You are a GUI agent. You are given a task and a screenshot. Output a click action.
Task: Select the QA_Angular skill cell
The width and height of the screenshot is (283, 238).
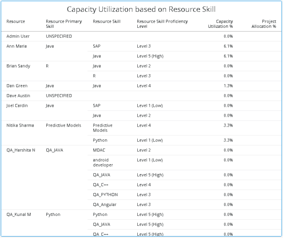[104, 205]
